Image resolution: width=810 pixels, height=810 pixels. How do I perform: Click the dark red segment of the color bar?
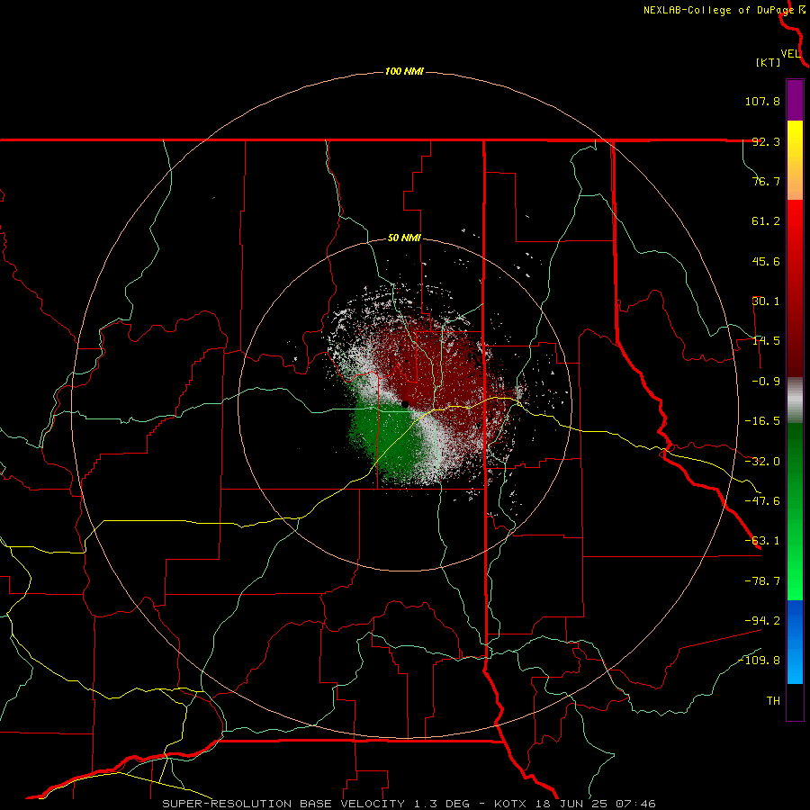coord(795,351)
